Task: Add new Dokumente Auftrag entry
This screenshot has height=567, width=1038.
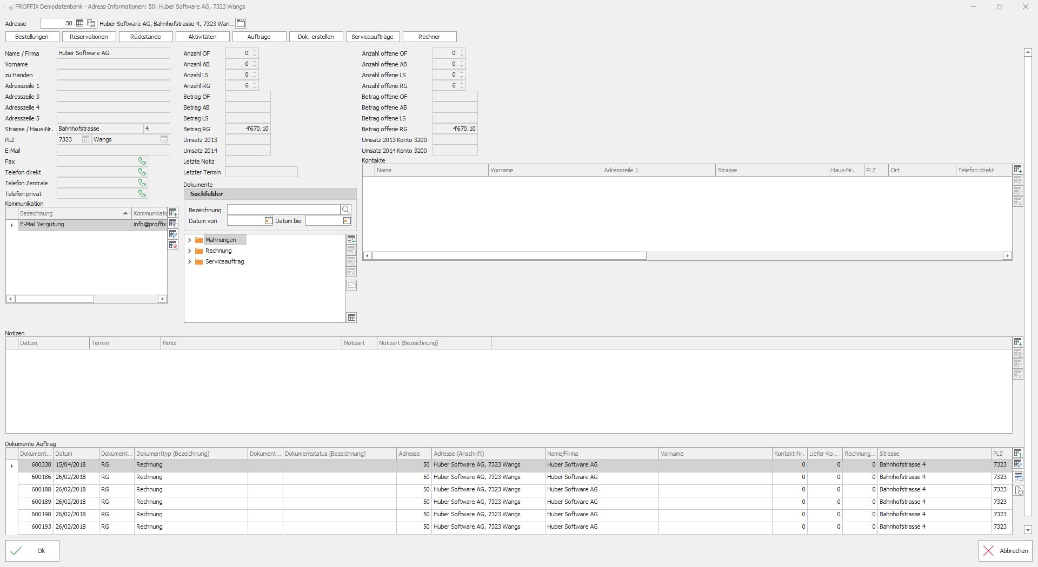Action: [x=1018, y=453]
